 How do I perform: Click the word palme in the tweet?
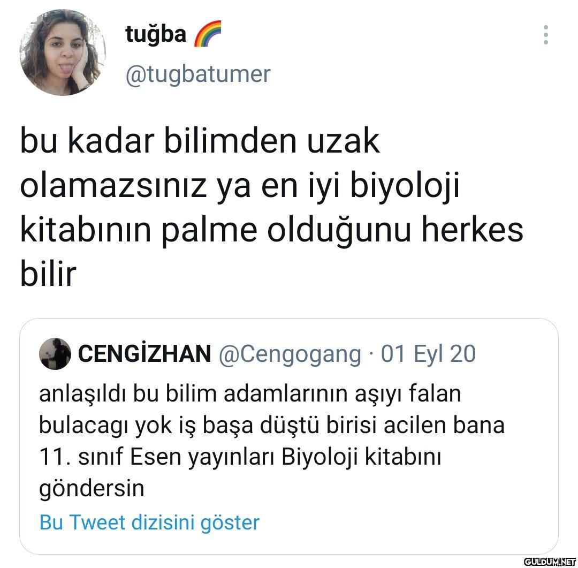click(209, 231)
